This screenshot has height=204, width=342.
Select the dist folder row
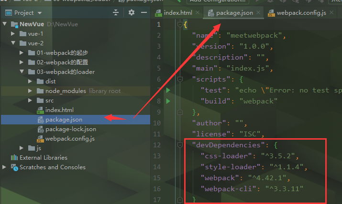coord(76,81)
